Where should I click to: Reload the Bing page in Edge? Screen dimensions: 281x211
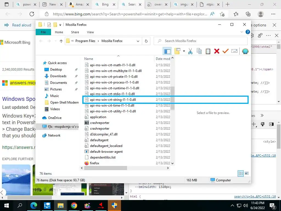32,14
